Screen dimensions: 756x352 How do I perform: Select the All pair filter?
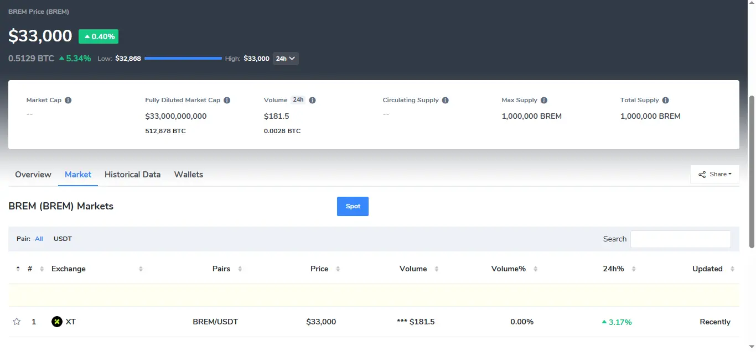[x=39, y=239]
